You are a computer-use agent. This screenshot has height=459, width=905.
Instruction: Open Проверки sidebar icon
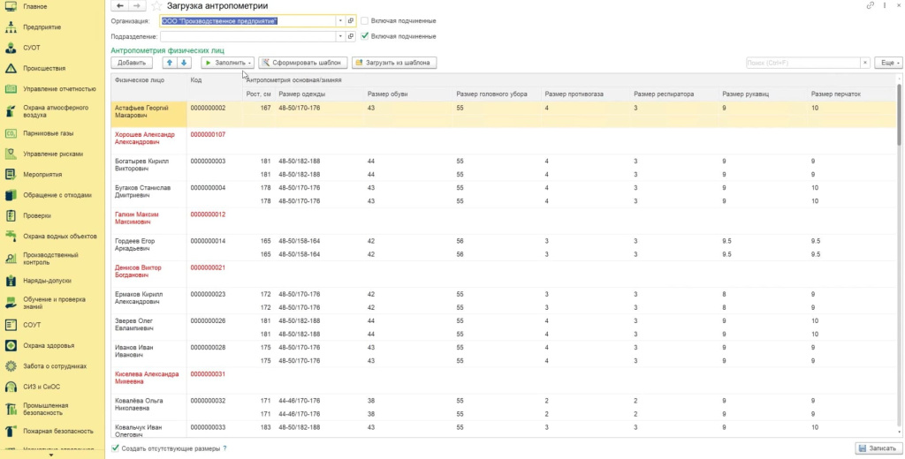pyautogui.click(x=11, y=215)
